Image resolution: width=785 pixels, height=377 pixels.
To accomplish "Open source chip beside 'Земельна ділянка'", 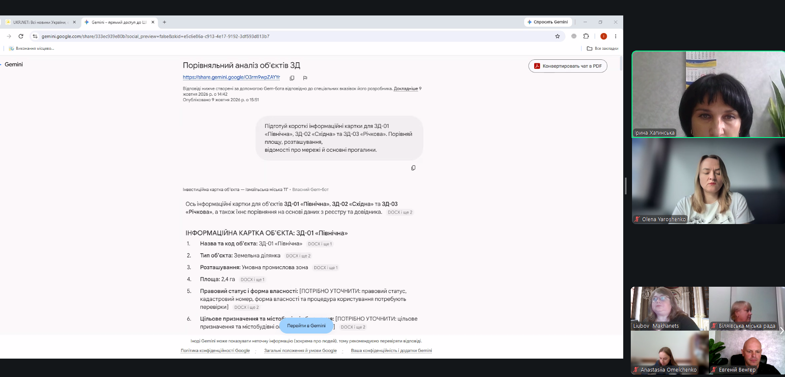I will tap(298, 256).
